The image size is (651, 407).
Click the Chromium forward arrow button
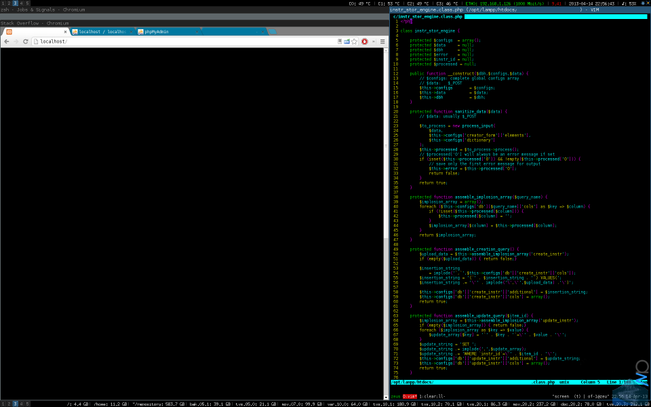click(x=16, y=41)
